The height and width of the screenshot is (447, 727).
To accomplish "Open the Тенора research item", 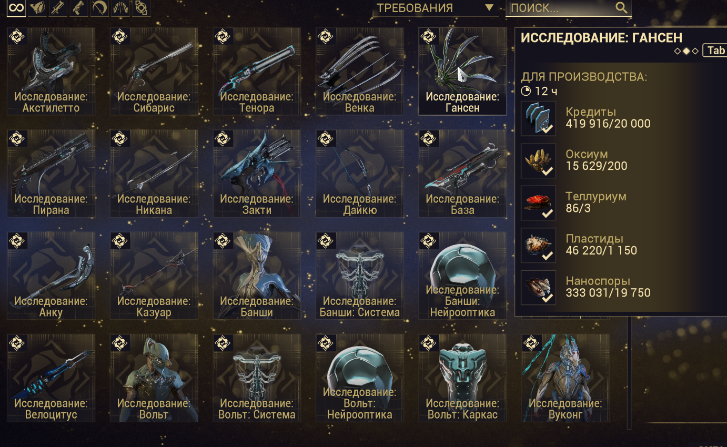I will pyautogui.click(x=257, y=71).
